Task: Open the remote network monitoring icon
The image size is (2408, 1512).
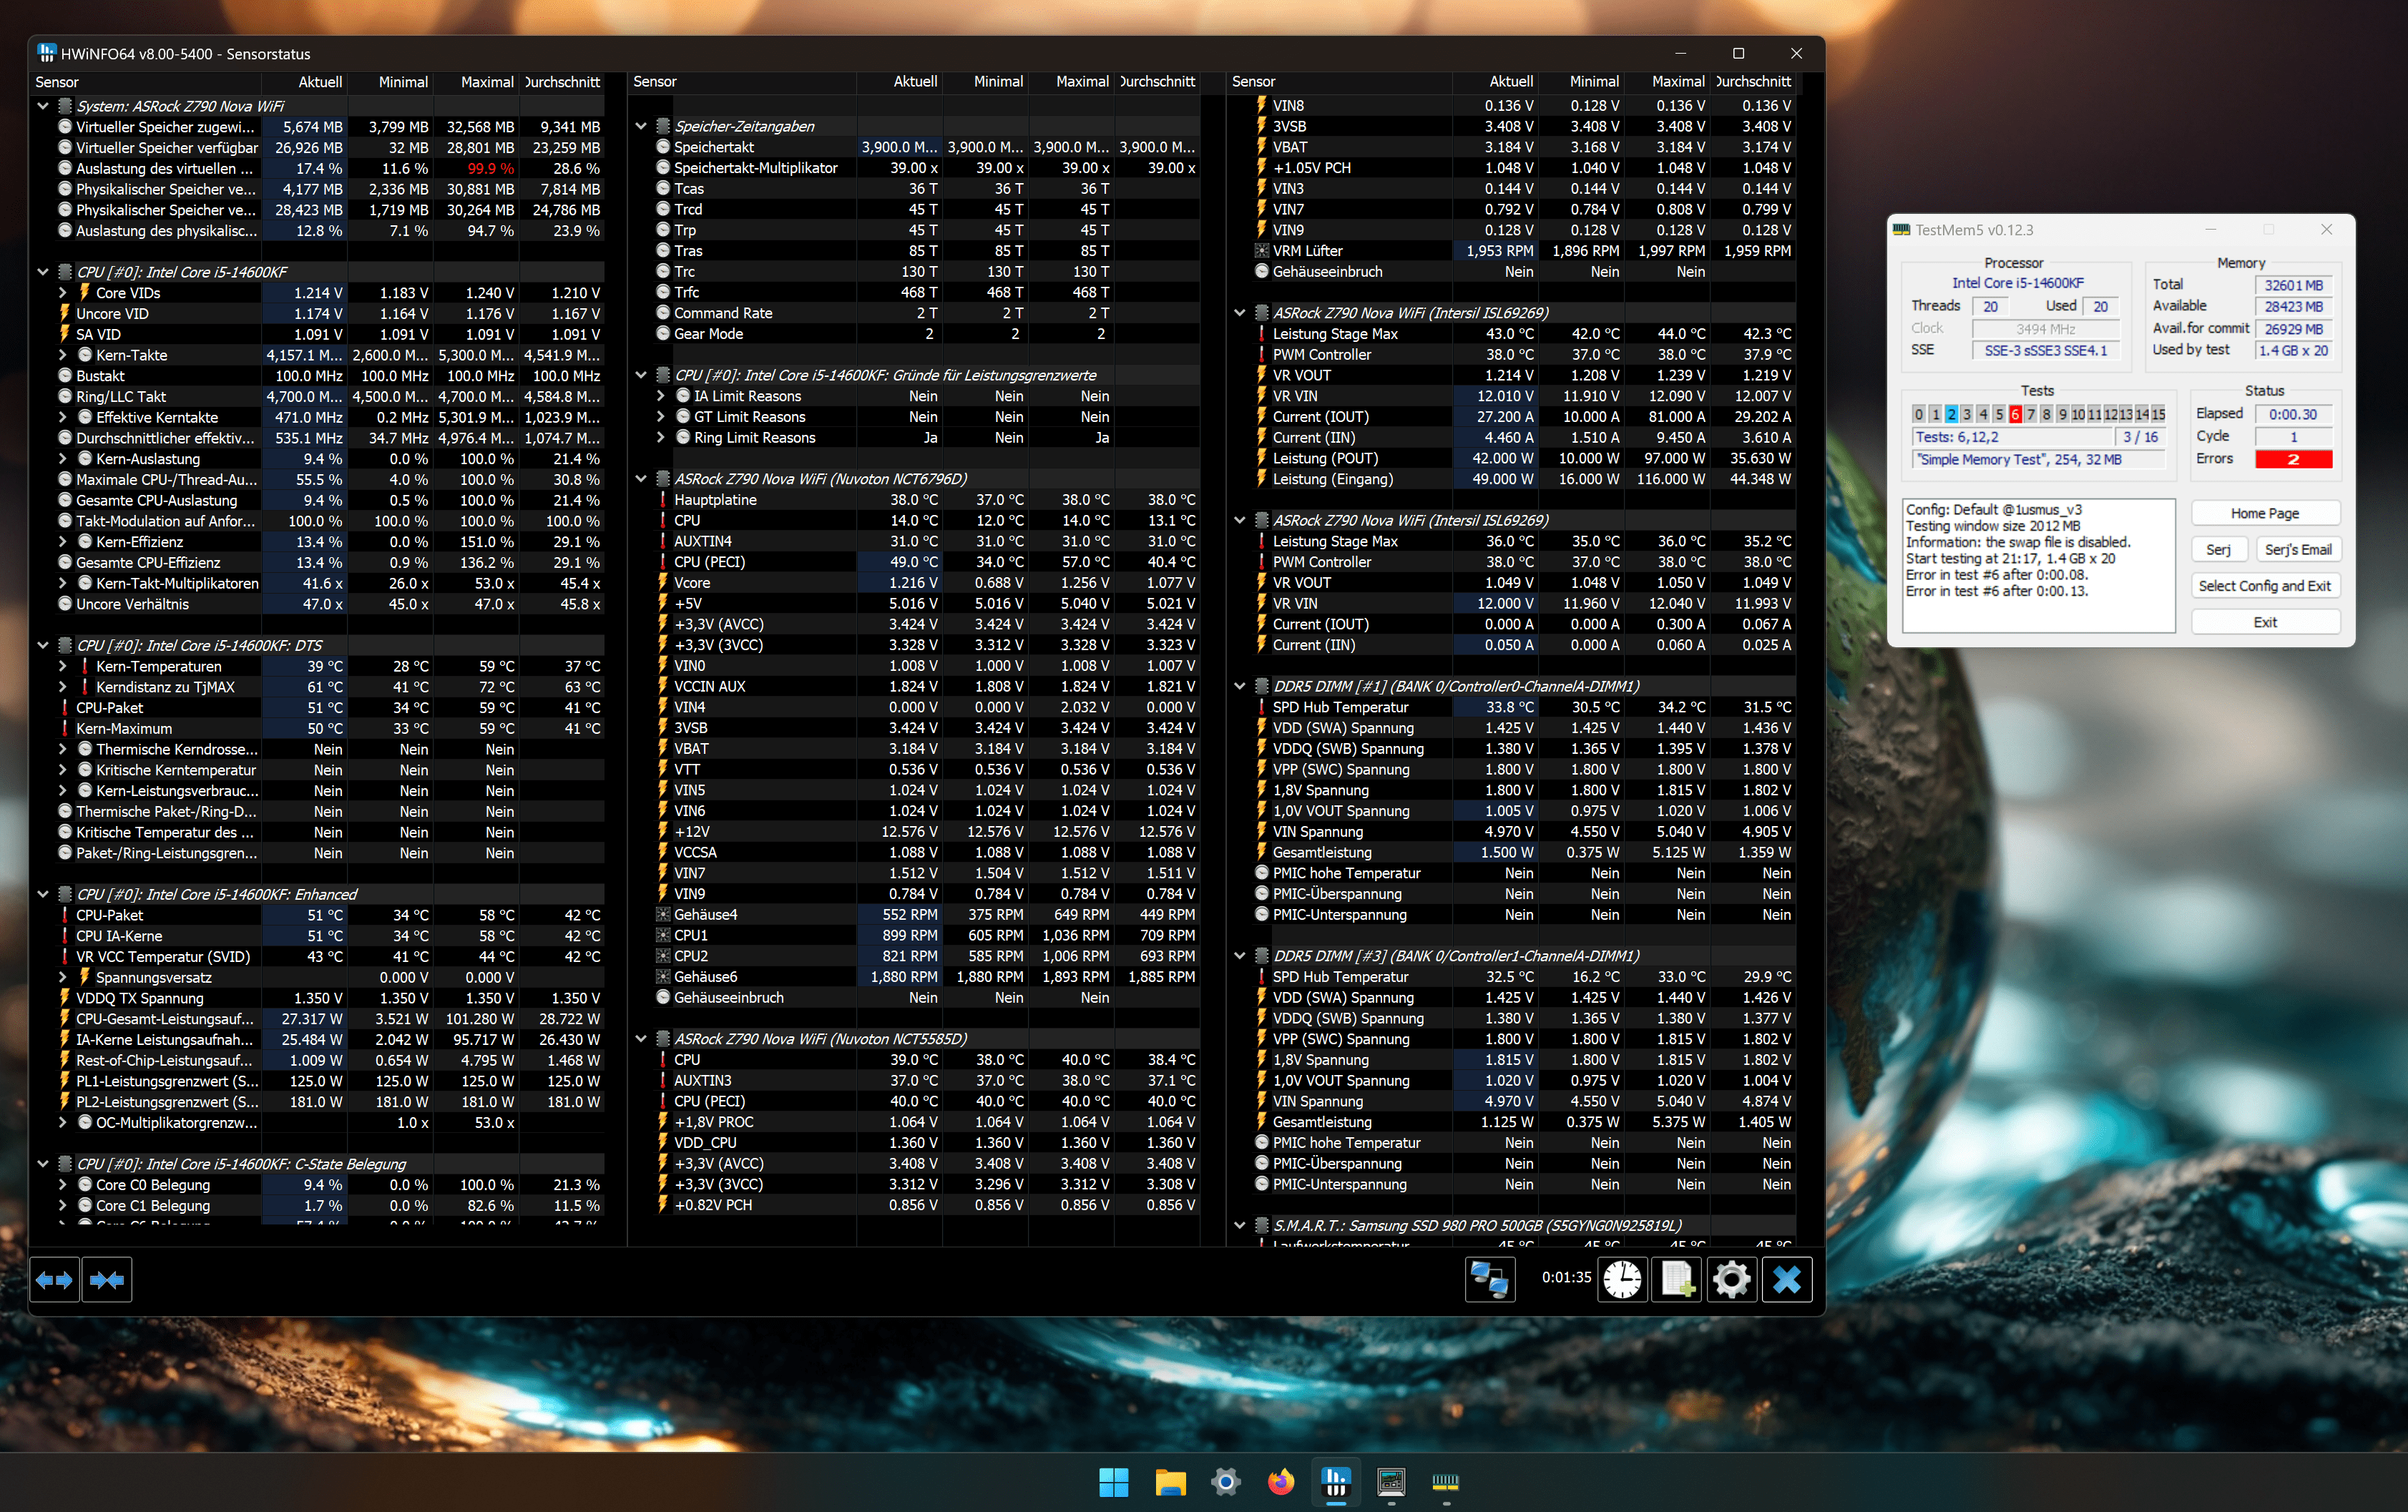Action: pos(1490,1280)
